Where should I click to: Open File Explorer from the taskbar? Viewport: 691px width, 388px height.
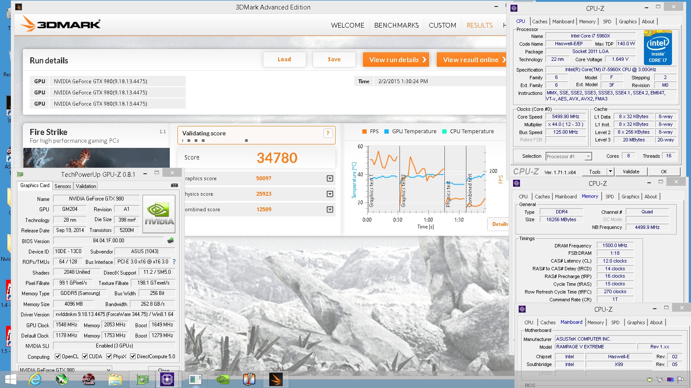coord(115,379)
